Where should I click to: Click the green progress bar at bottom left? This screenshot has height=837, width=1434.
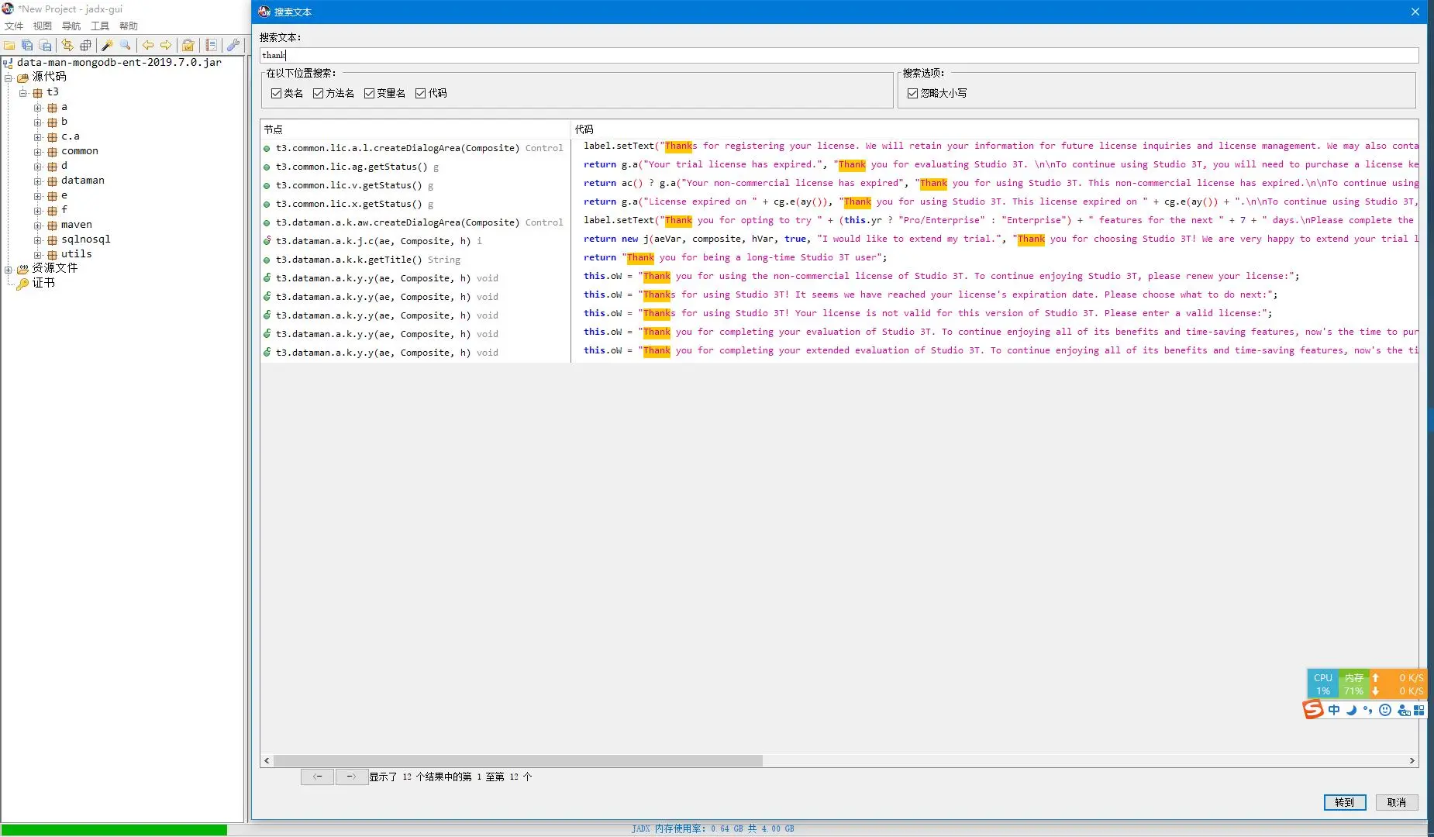click(114, 830)
